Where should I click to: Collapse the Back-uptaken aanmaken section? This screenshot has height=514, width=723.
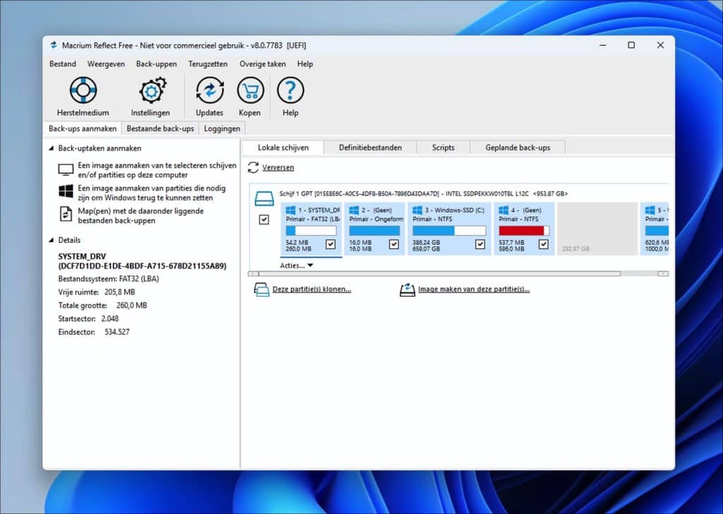[51, 148]
